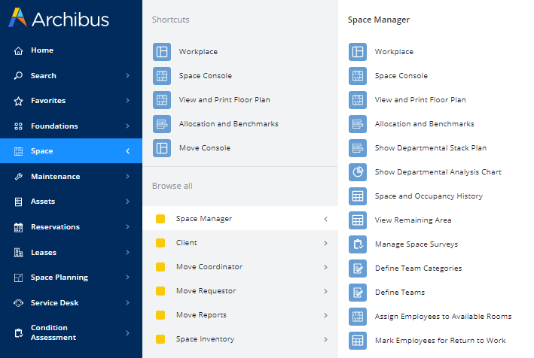Image resolution: width=534 pixels, height=358 pixels.
Task: Click the yellow square beside Client
Action: point(160,243)
